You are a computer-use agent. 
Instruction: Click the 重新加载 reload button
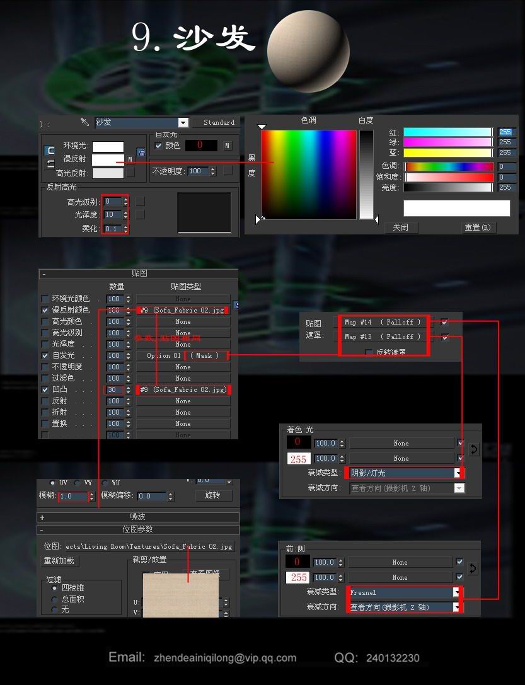tap(59, 560)
